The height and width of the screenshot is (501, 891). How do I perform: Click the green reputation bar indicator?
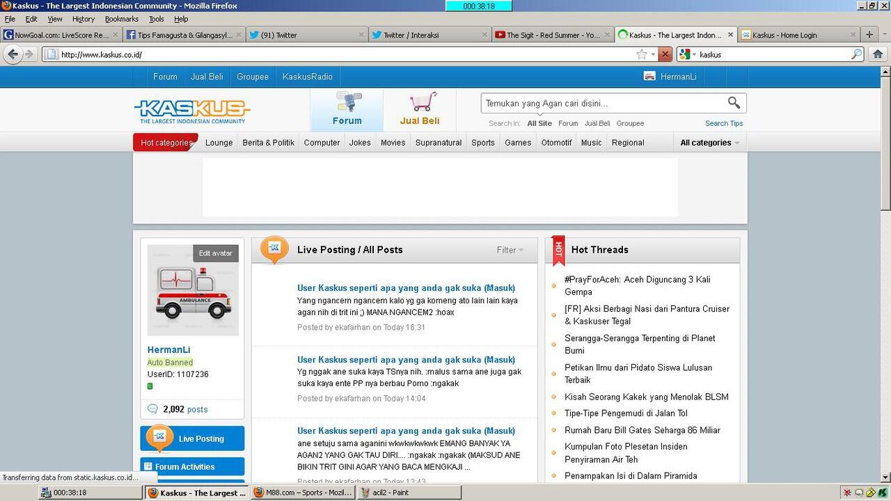point(150,386)
